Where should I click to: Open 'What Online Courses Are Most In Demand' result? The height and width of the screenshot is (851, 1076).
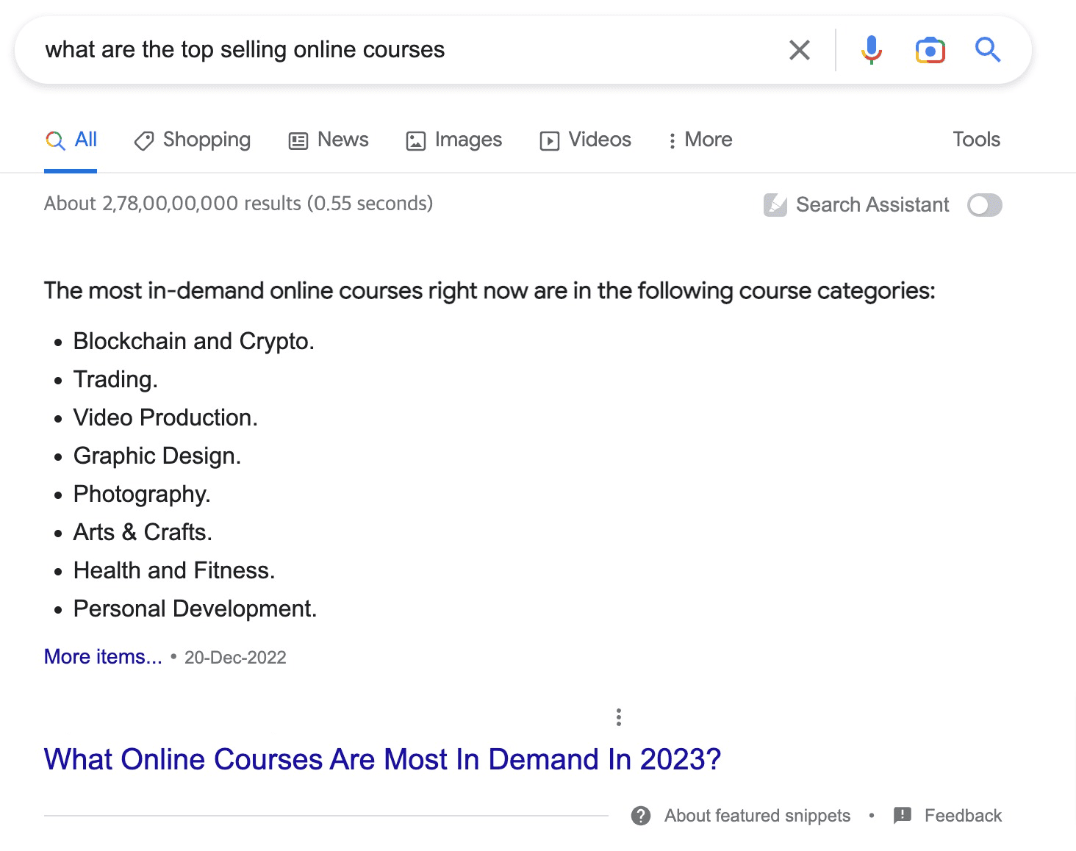(x=382, y=759)
